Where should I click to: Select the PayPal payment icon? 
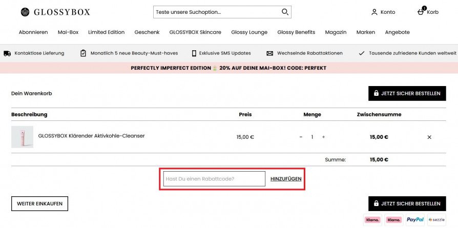(x=415, y=220)
